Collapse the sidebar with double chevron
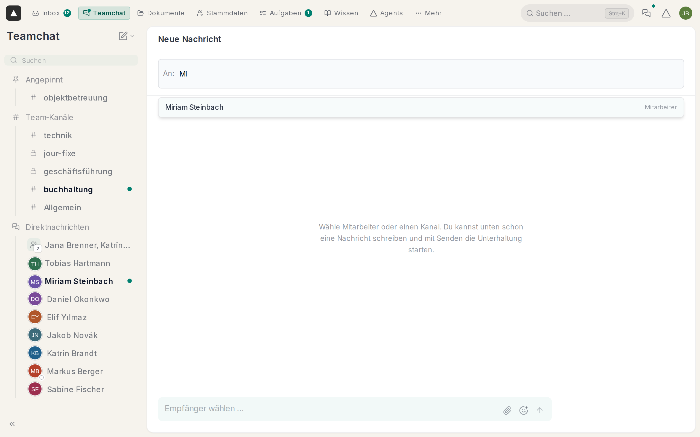 (x=12, y=424)
